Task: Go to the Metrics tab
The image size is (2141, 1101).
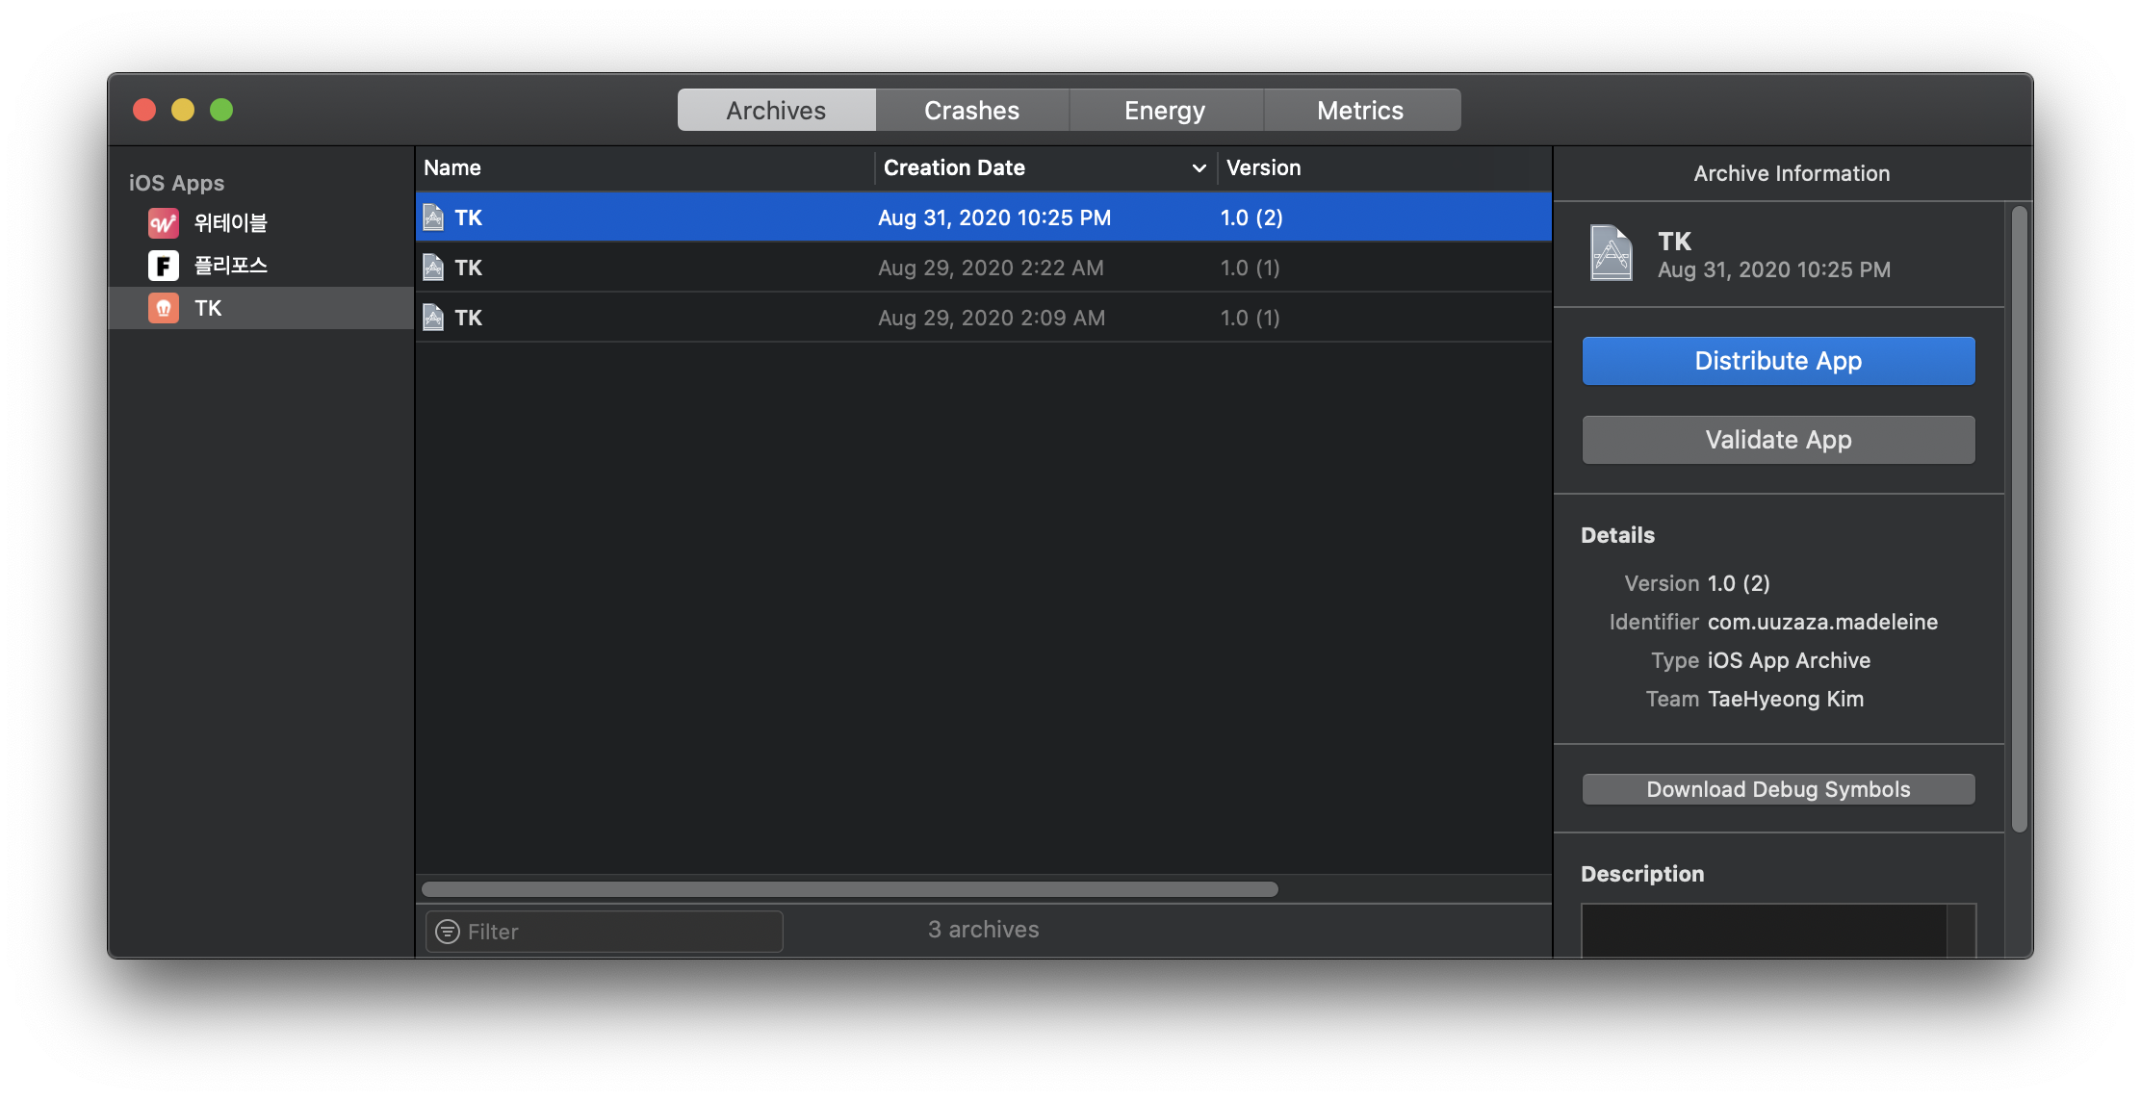Action: tap(1359, 111)
